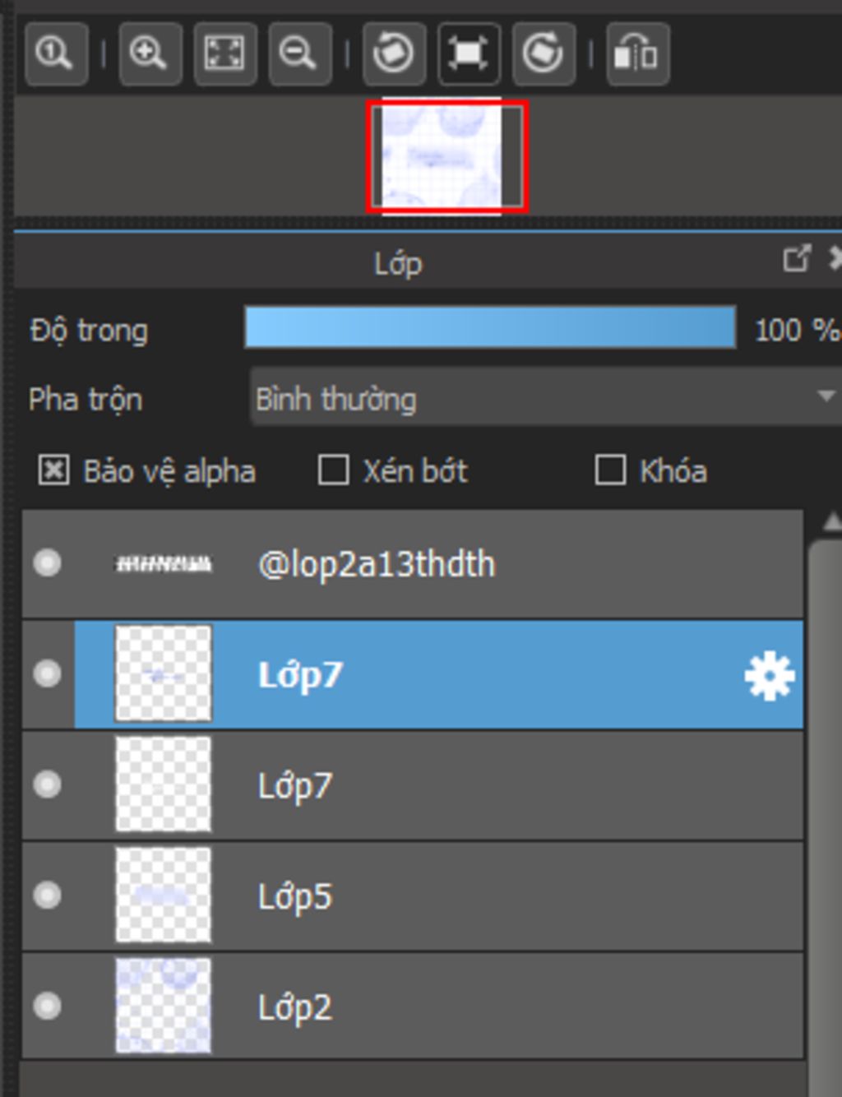Hide the @lop2a13thdth layer visibility dot

pos(47,563)
